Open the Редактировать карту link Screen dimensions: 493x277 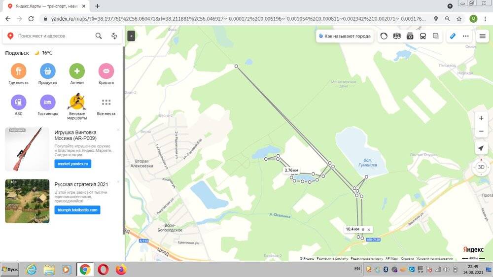[x=366, y=258]
